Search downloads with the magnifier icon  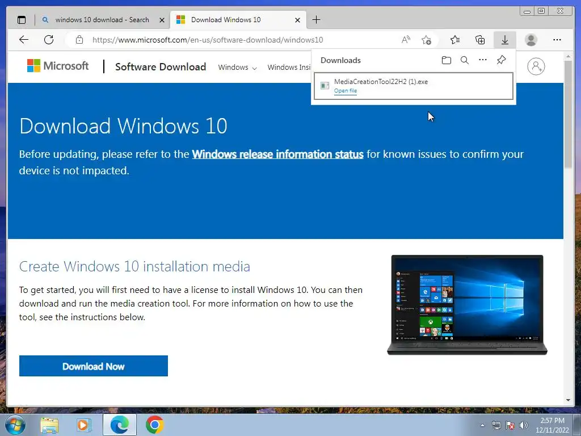click(x=465, y=60)
